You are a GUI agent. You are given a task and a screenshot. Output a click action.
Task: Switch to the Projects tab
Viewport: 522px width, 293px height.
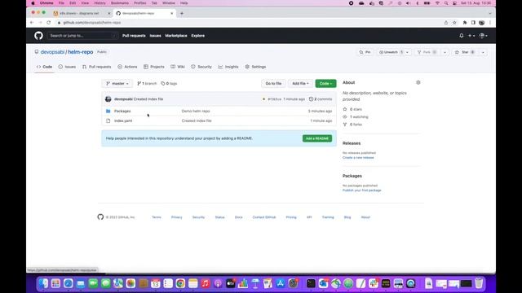tap(154, 67)
